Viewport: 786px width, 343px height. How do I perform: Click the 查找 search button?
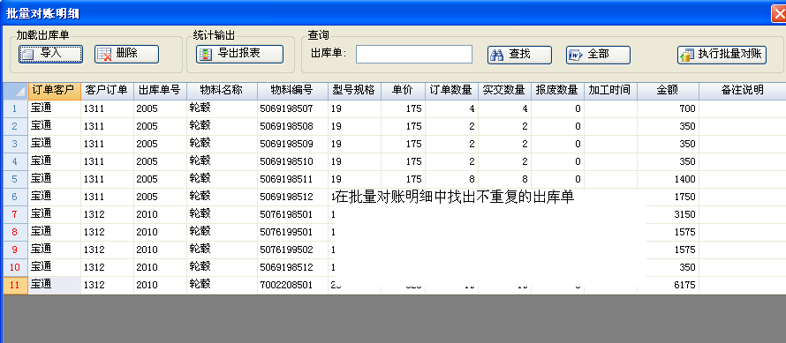pyautogui.click(x=519, y=55)
